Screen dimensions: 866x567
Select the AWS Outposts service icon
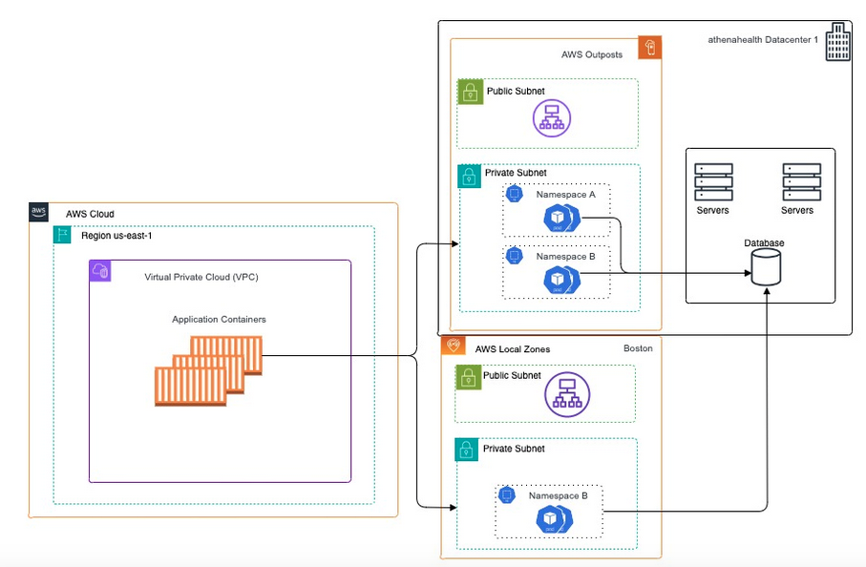pyautogui.click(x=649, y=47)
